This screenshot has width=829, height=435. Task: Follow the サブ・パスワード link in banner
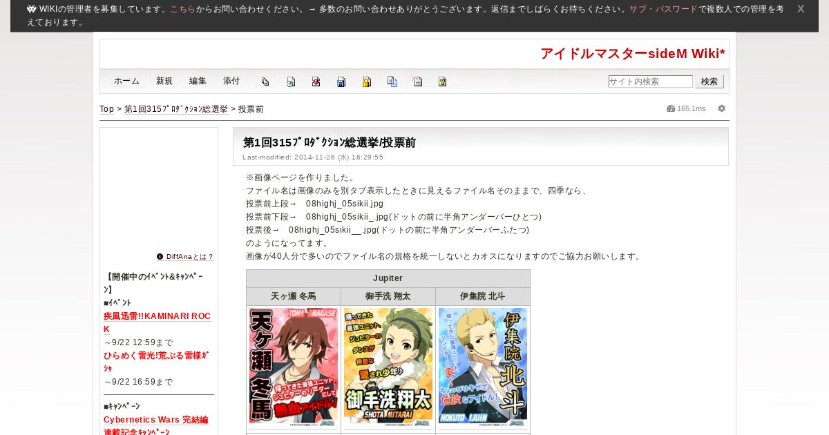(x=663, y=9)
